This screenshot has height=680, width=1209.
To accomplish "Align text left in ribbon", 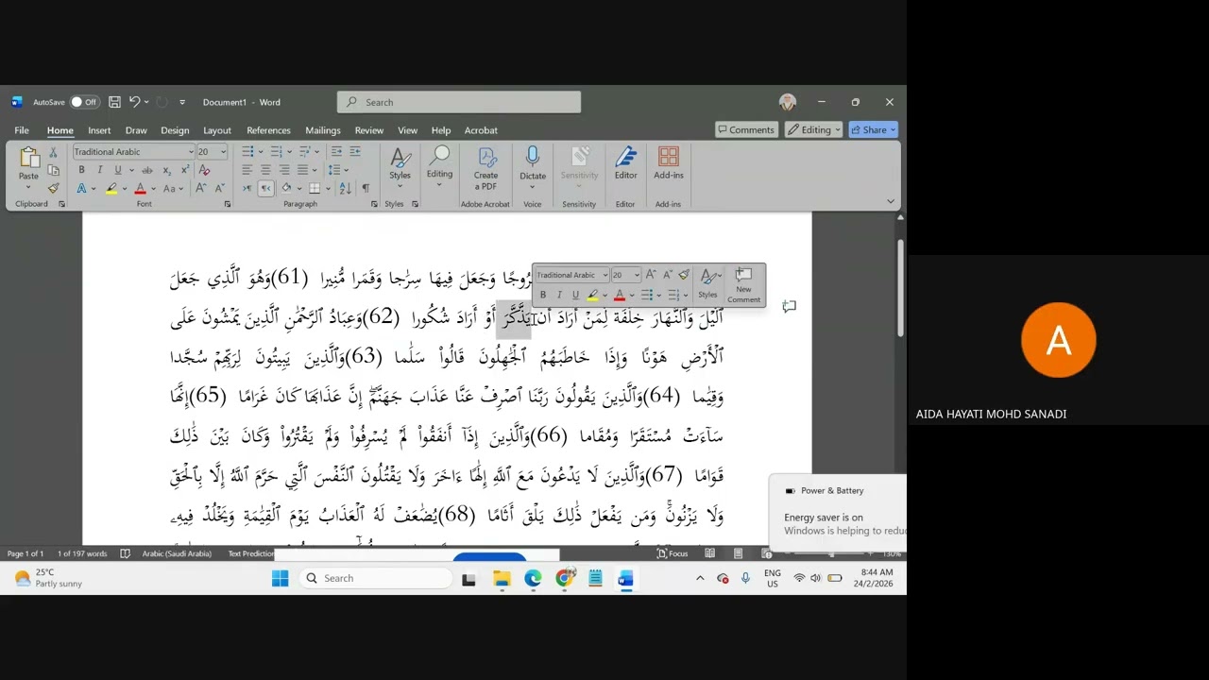I will click(x=247, y=170).
